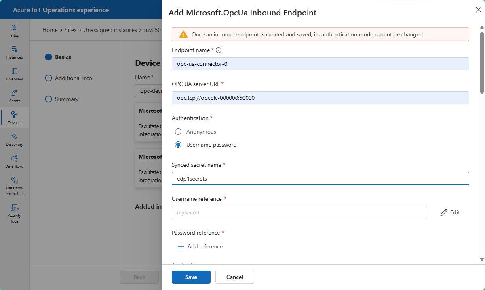
Task: Open Data flow endpoints icon
Action: pos(15,186)
